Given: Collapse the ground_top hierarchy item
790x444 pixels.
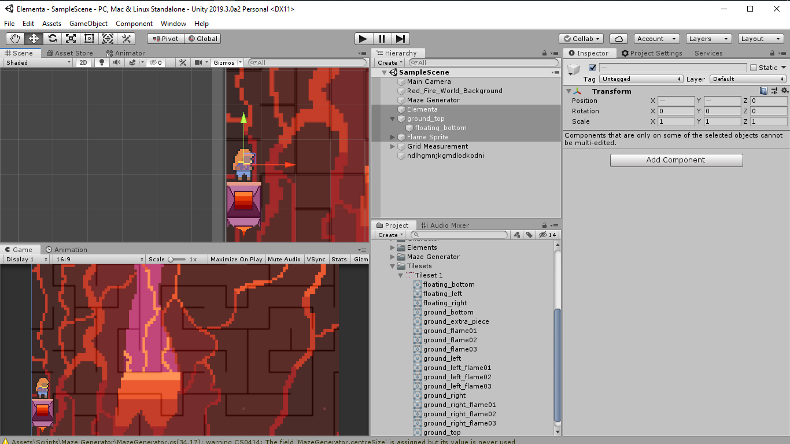Looking at the screenshot, I should pyautogui.click(x=393, y=119).
